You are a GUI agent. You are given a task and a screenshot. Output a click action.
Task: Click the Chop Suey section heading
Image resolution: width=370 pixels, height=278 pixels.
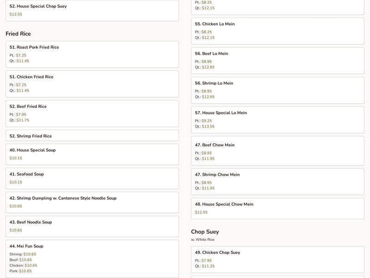pyautogui.click(x=205, y=232)
